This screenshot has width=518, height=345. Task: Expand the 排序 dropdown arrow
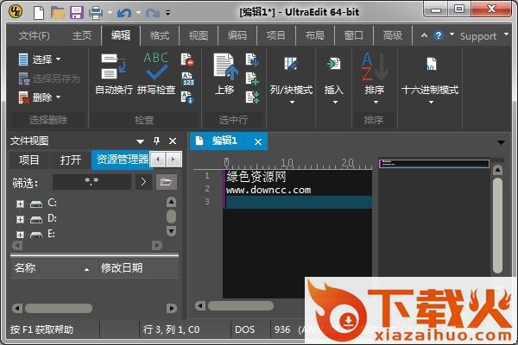(376, 103)
